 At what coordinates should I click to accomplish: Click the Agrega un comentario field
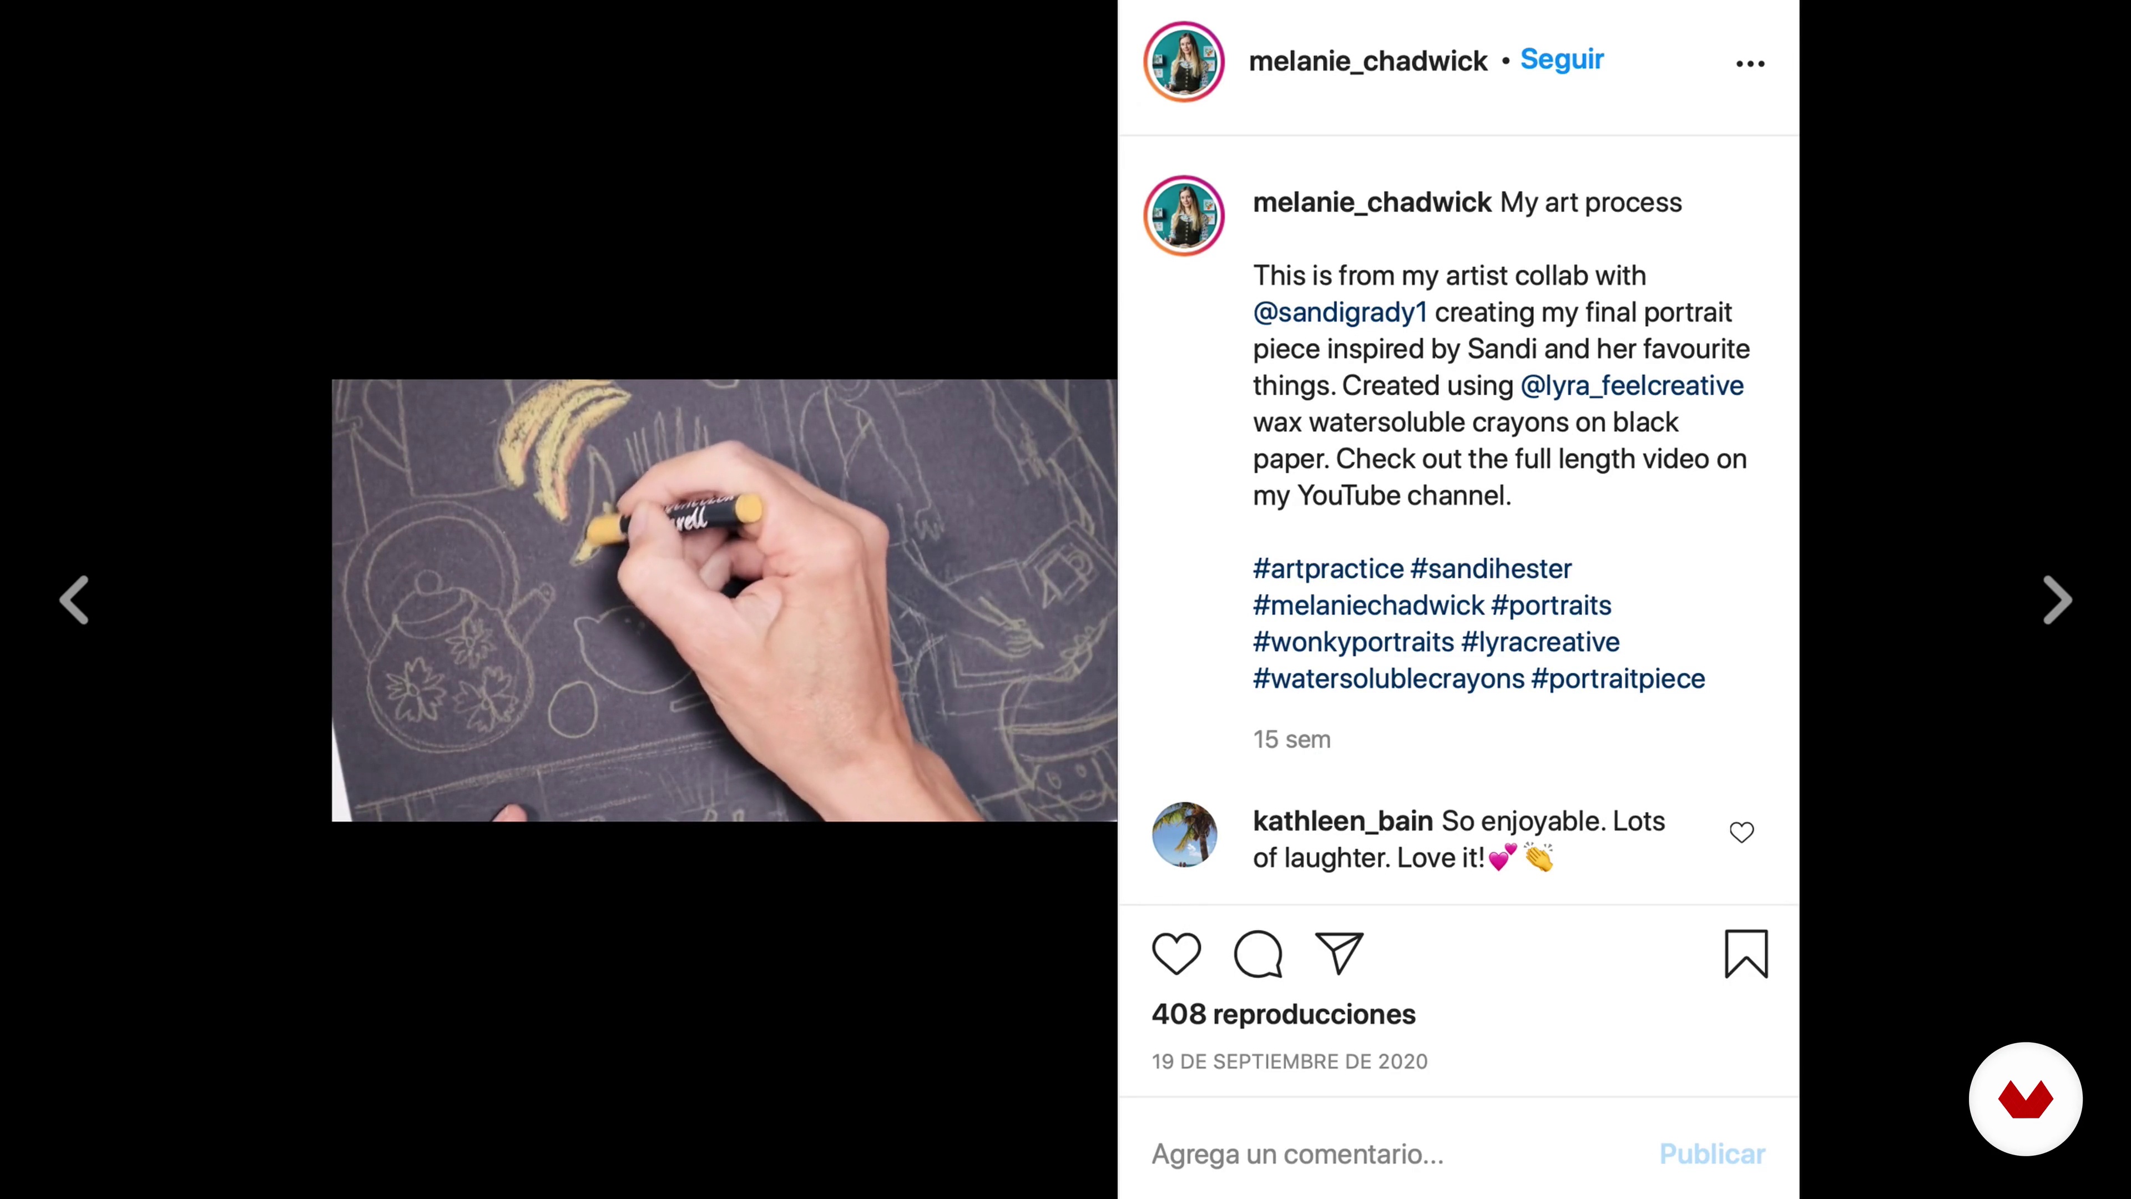coord(1390,1153)
